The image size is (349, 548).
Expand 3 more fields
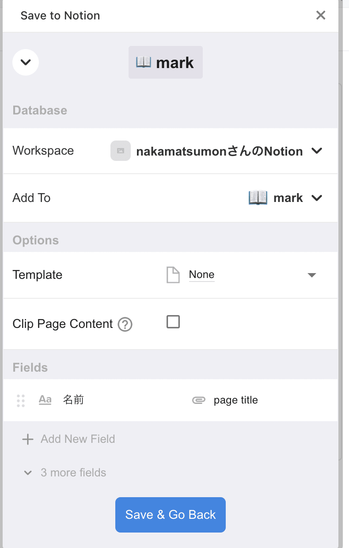65,473
